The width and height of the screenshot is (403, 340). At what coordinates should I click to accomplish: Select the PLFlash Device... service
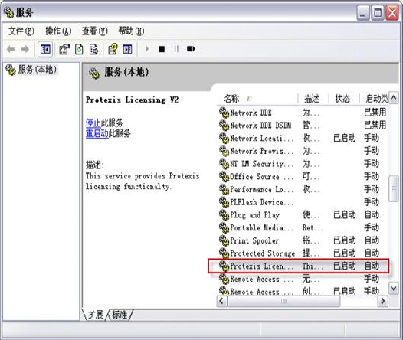[x=303, y=202]
